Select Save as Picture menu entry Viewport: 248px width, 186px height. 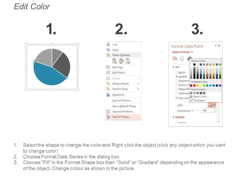122,100
